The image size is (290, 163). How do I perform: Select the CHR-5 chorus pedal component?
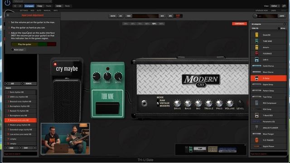268,60
